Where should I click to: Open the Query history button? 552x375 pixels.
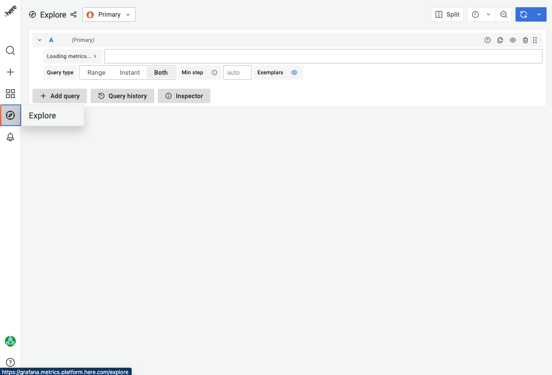[122, 96]
